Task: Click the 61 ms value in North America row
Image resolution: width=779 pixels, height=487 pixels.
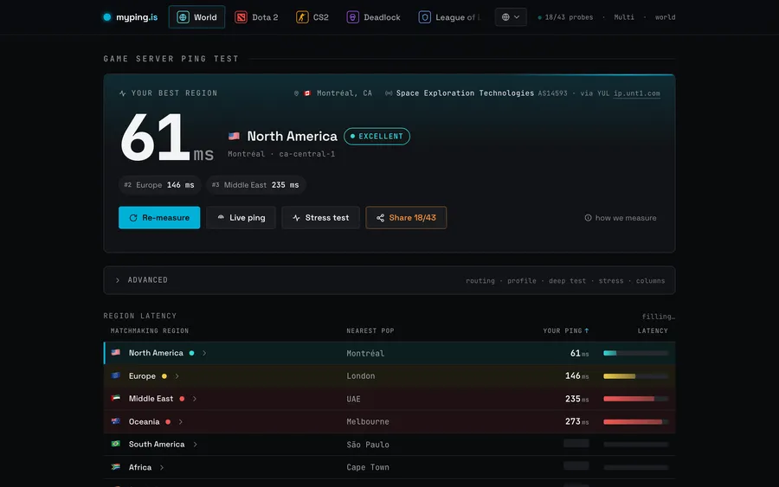Action: [x=579, y=354]
